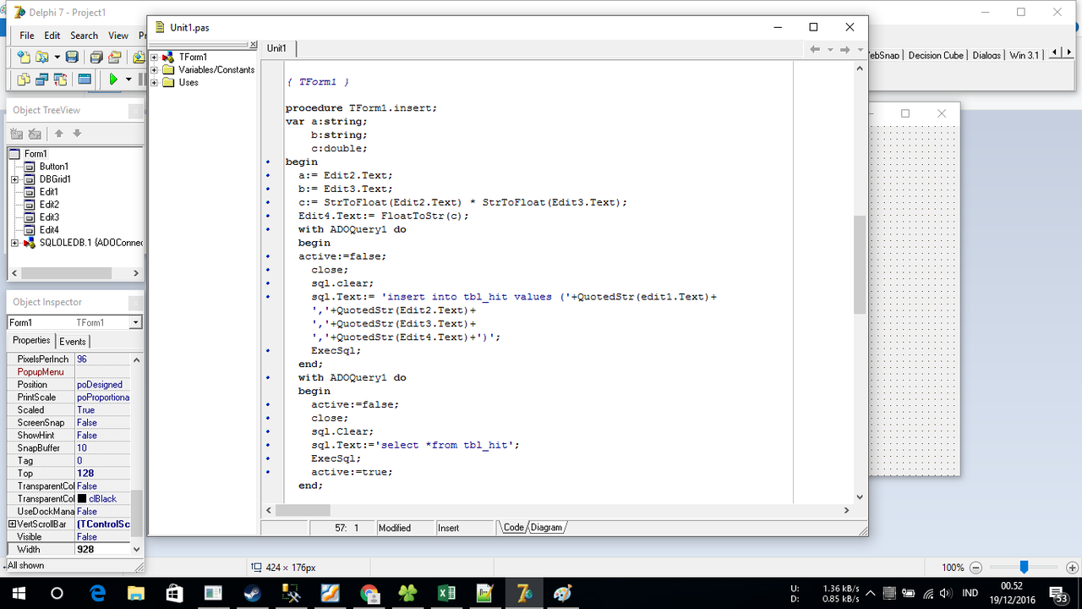Click the New Items toolbar icon

pyautogui.click(x=23, y=57)
